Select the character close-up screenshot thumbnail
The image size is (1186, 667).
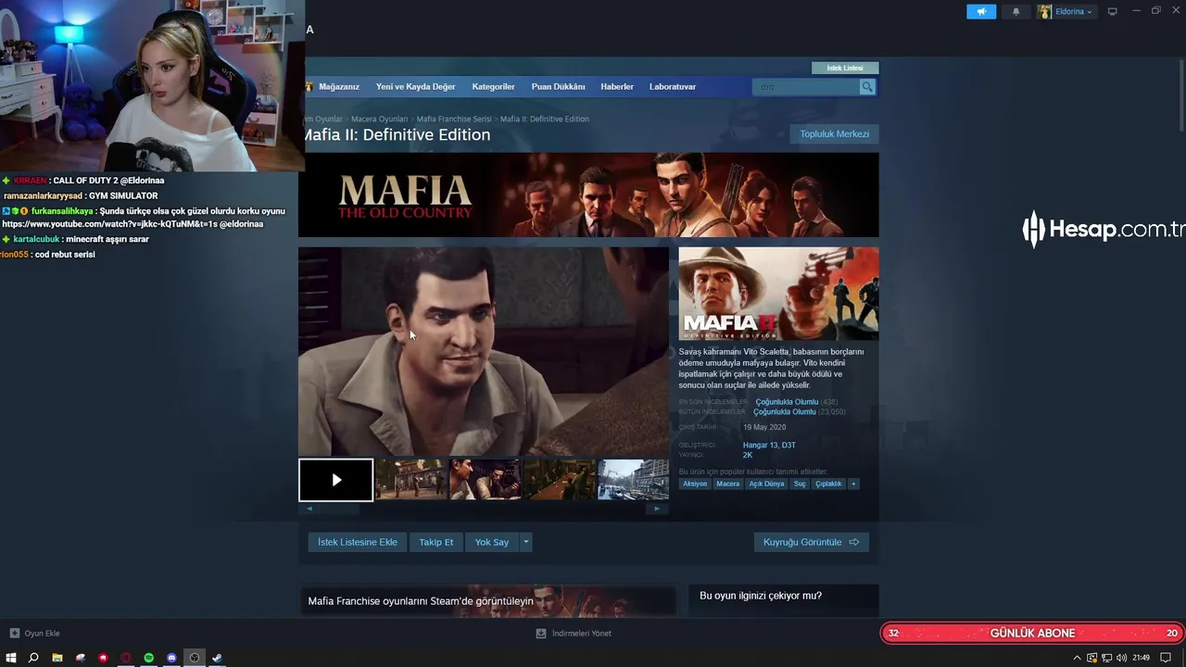click(486, 480)
